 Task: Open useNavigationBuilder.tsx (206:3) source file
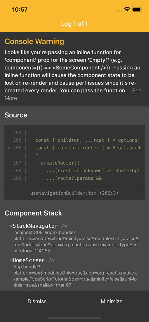pos(74,193)
